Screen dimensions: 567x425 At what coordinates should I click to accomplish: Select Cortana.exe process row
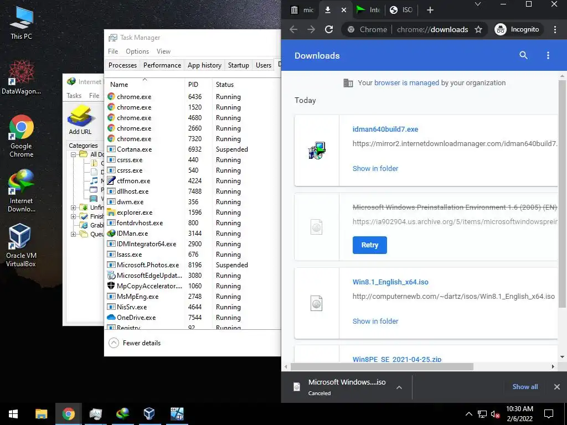point(192,149)
